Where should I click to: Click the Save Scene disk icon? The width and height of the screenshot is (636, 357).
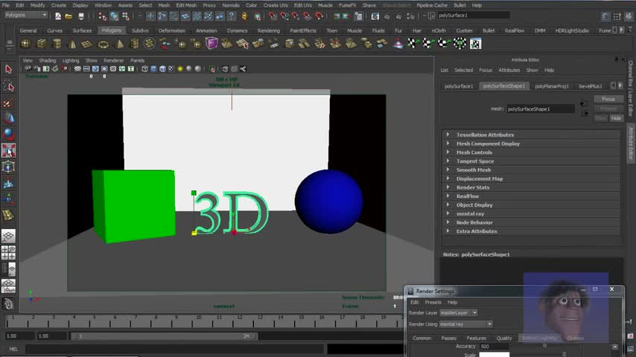[81, 16]
